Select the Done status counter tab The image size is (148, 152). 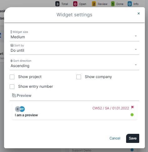pyautogui.click(x=117, y=4)
